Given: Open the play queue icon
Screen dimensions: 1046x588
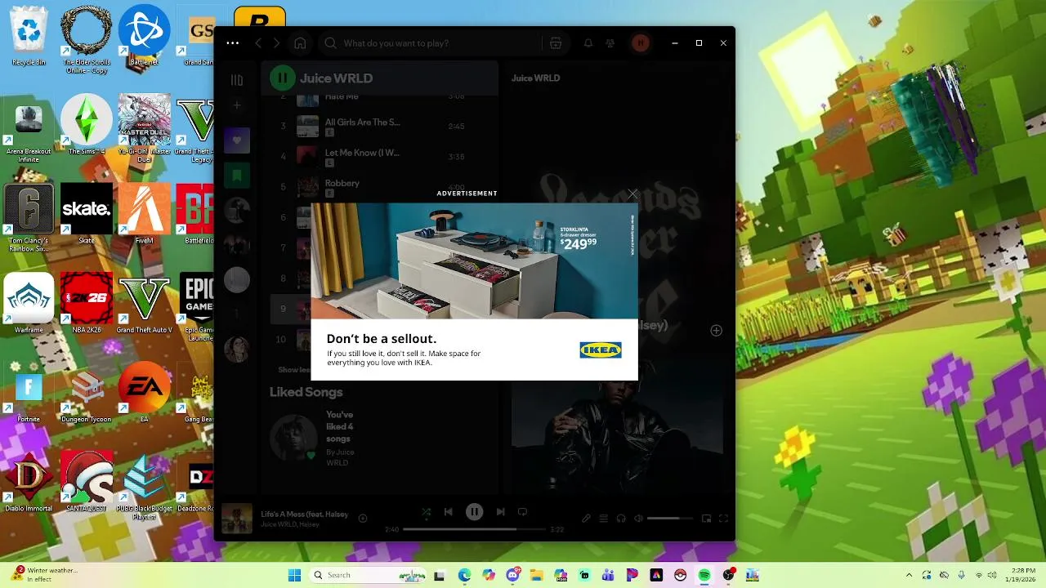Looking at the screenshot, I should point(603,519).
